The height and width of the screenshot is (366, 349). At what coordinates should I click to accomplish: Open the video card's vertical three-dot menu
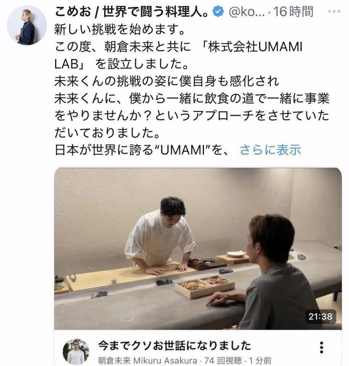tap(322, 348)
